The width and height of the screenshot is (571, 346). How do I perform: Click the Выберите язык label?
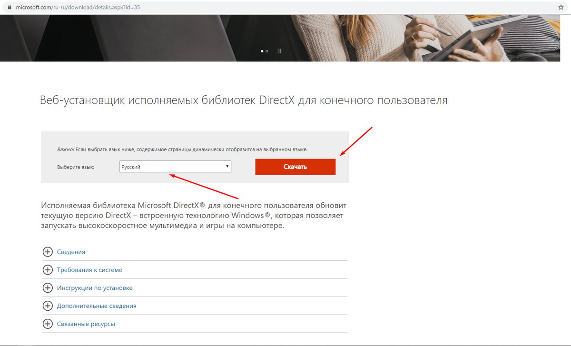[76, 167]
